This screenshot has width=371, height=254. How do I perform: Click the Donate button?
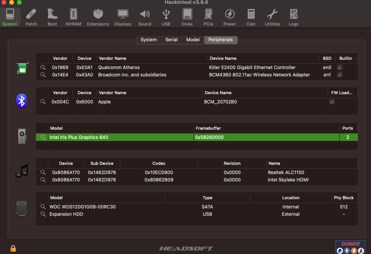tap(351, 247)
